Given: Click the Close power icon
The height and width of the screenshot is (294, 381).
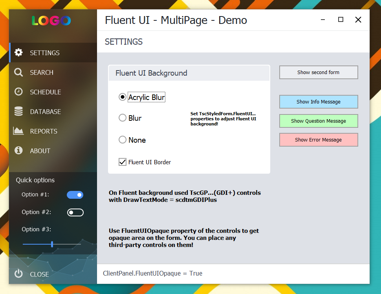Looking at the screenshot, I should click(18, 274).
